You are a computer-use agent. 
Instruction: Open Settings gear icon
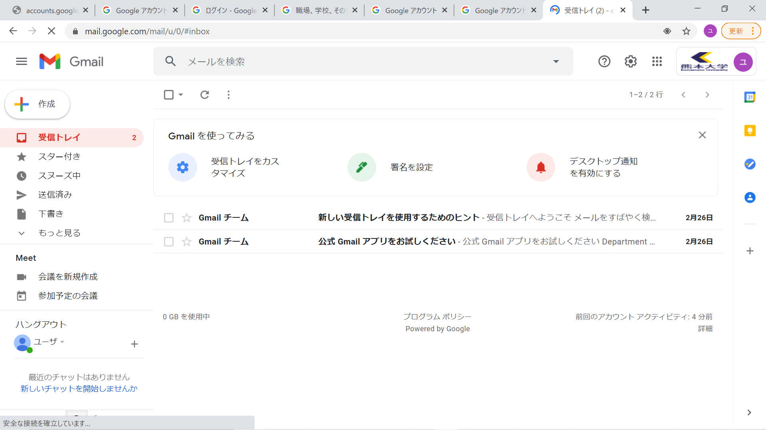point(630,61)
